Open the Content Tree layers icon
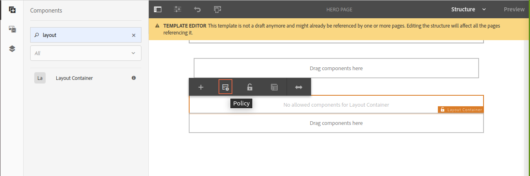This screenshot has width=530, height=176. (12, 49)
